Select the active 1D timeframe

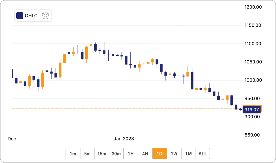[x=160, y=153]
